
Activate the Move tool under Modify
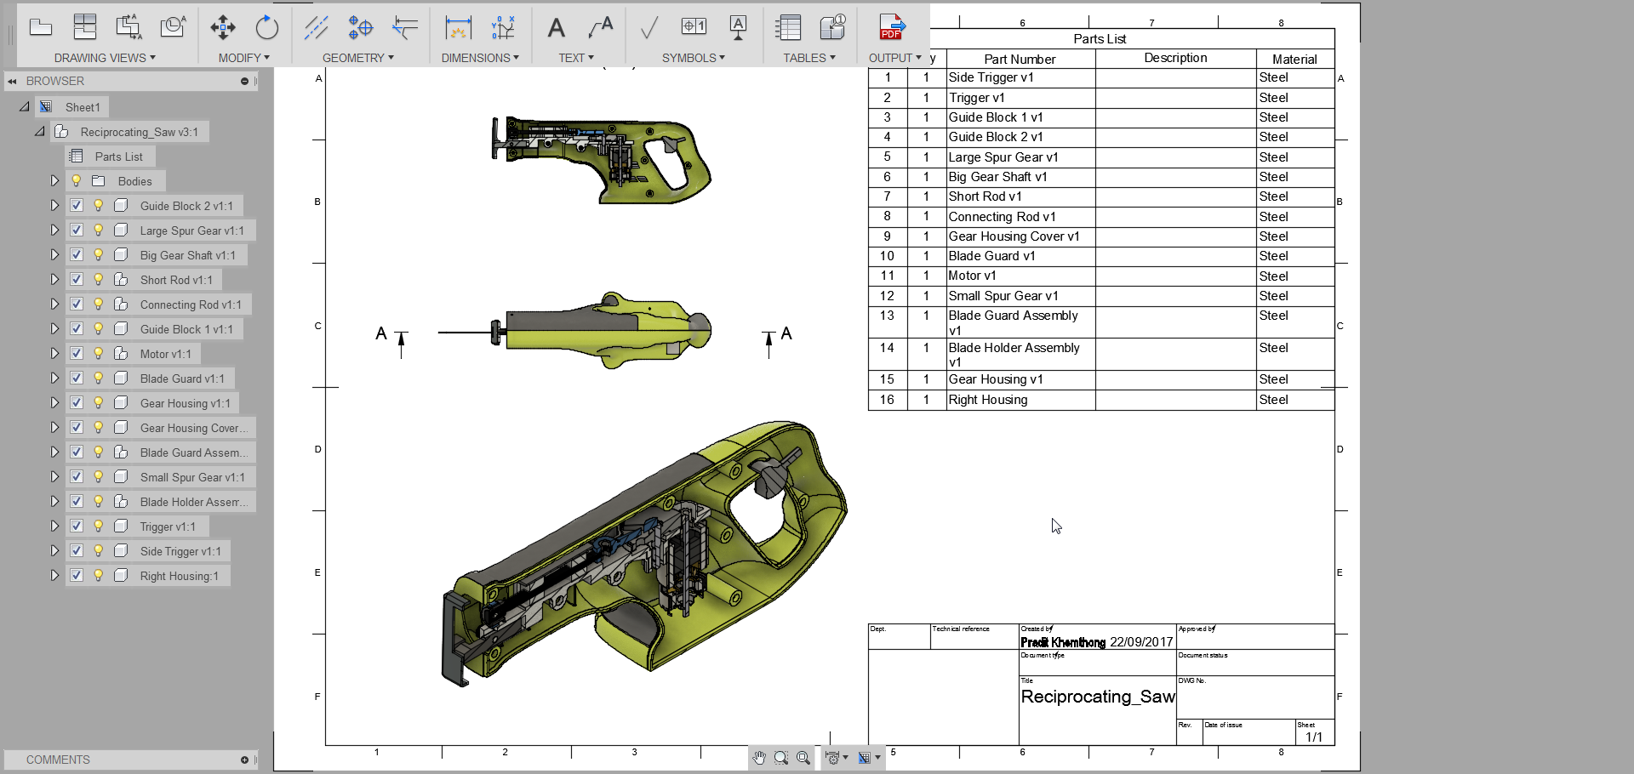223,28
